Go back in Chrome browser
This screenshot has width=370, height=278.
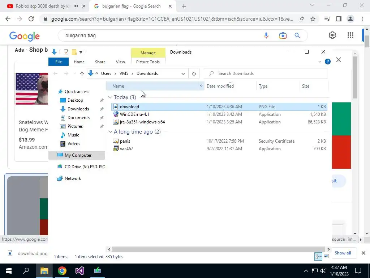click(8, 19)
